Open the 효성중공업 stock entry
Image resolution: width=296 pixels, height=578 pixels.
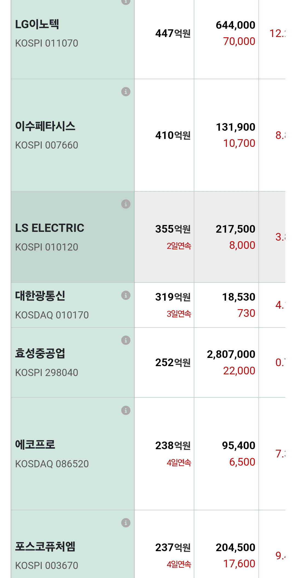[x=40, y=354]
